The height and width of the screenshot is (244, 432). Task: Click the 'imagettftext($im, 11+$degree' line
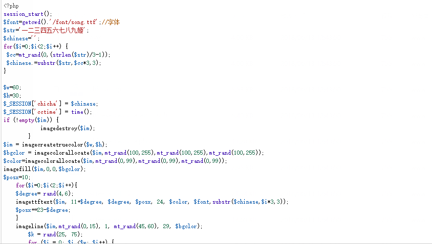152,202
